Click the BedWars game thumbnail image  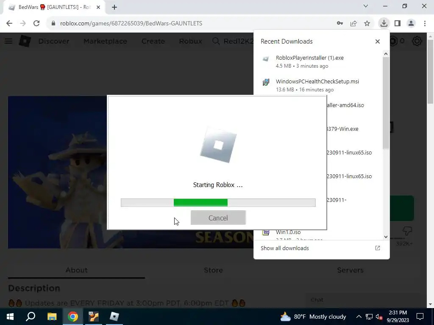[x=58, y=172]
